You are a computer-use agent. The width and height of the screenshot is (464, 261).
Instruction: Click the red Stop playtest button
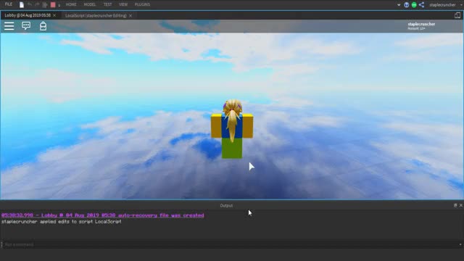pos(53,5)
